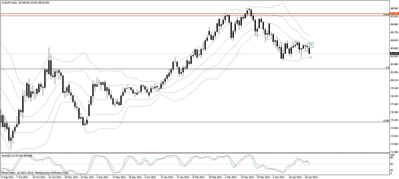399x179 pixels.
Task: Click 80.110 on the price axis
Action: (x=394, y=80)
